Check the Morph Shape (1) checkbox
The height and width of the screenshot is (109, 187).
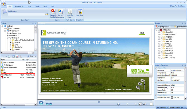click(x=161, y=35)
